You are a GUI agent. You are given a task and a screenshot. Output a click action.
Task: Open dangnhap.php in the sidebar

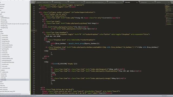pos(6,41)
